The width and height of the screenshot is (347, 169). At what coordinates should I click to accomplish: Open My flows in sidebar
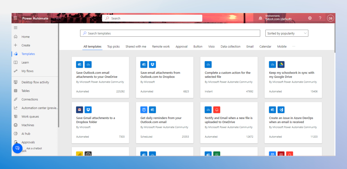pyautogui.click(x=27, y=71)
